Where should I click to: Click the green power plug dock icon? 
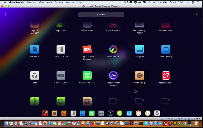click(120, 113)
